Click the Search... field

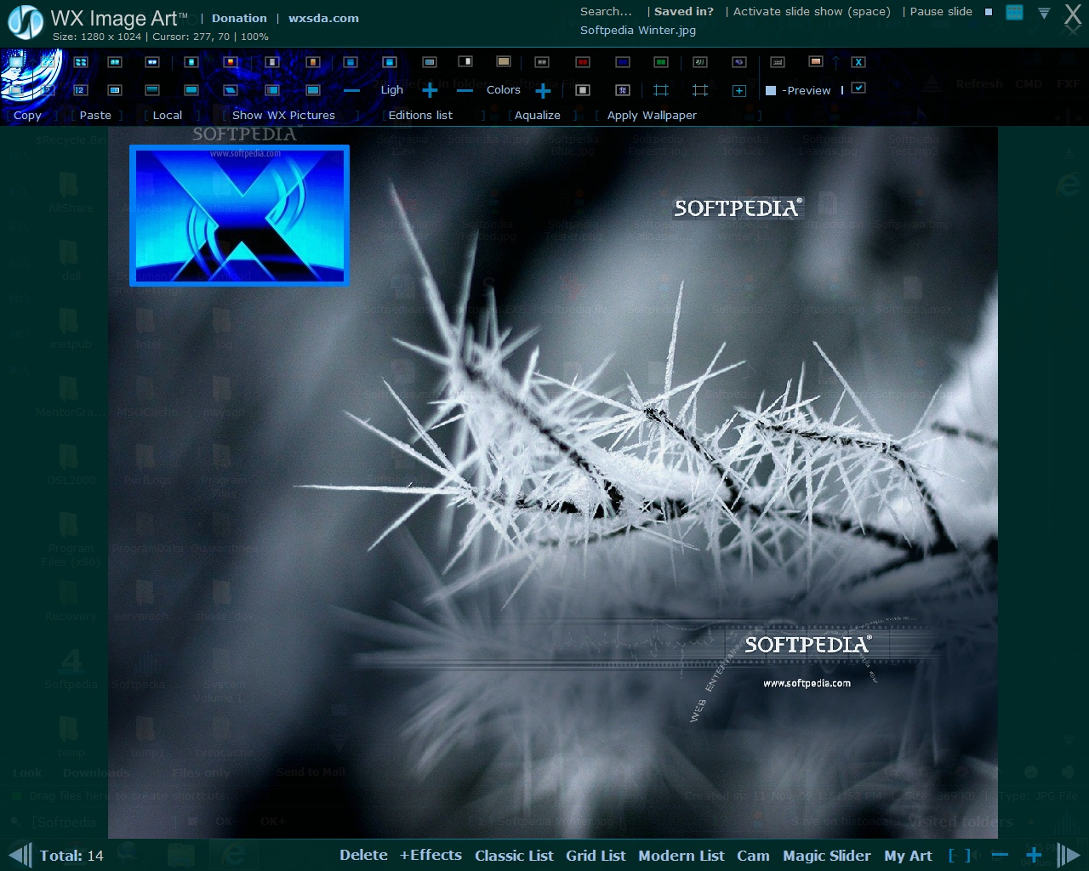pyautogui.click(x=606, y=11)
